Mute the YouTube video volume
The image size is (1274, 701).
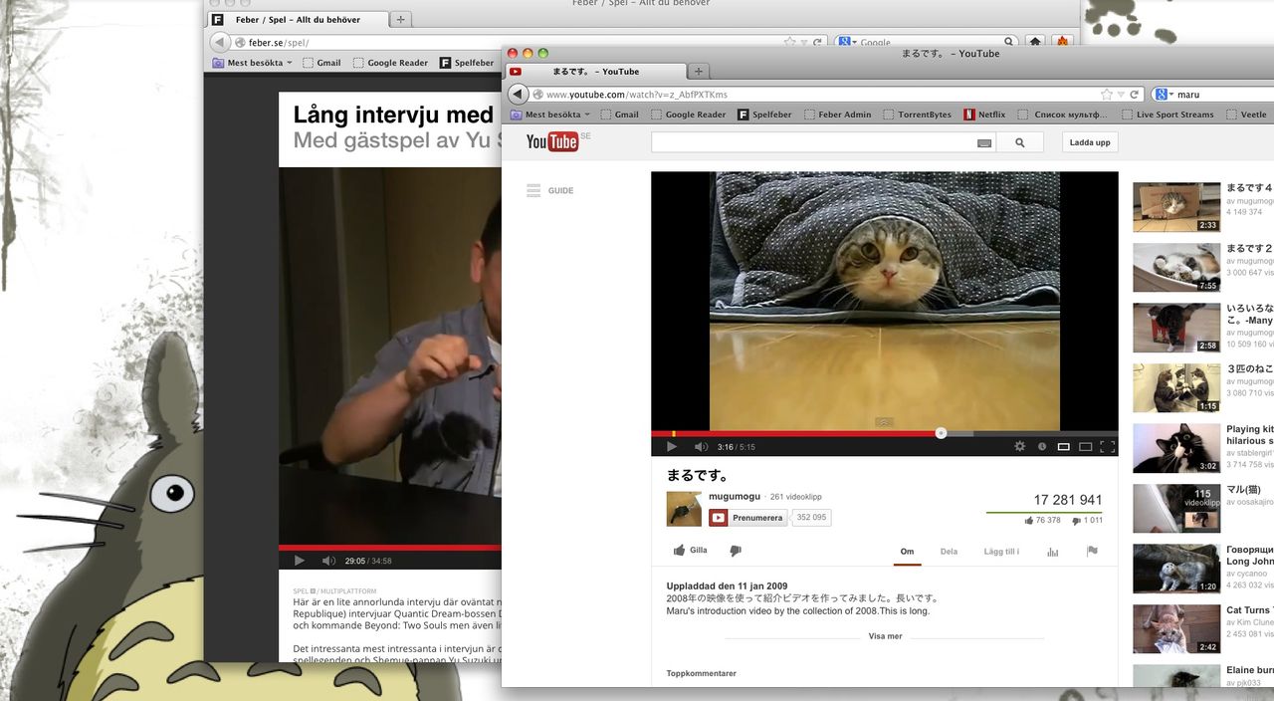point(701,447)
